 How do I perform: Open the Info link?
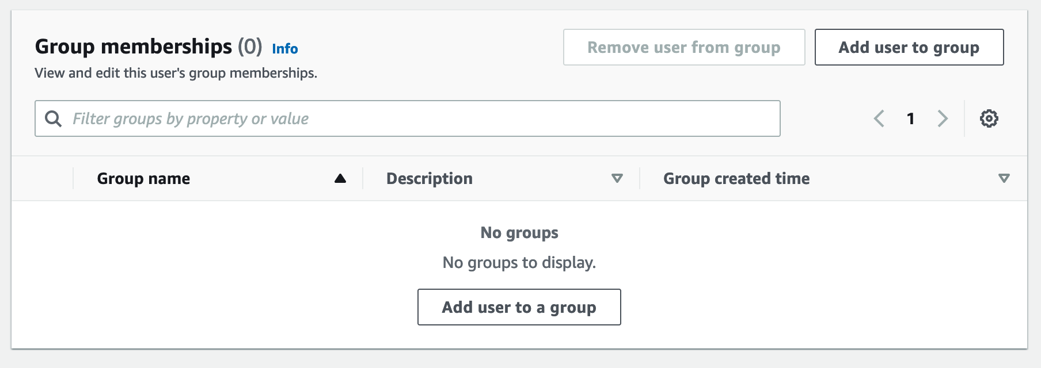click(x=285, y=49)
